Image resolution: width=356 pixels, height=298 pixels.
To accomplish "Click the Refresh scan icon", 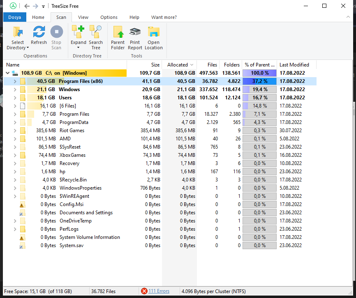I will (39, 32).
